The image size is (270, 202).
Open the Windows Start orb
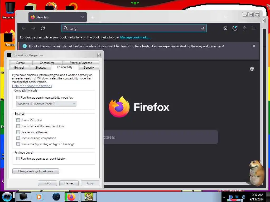(7, 197)
